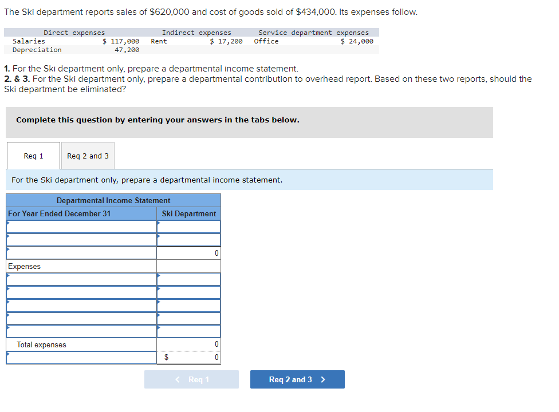Select second expense amount field below Expenses row
The width and height of the screenshot is (559, 412).
click(x=188, y=292)
